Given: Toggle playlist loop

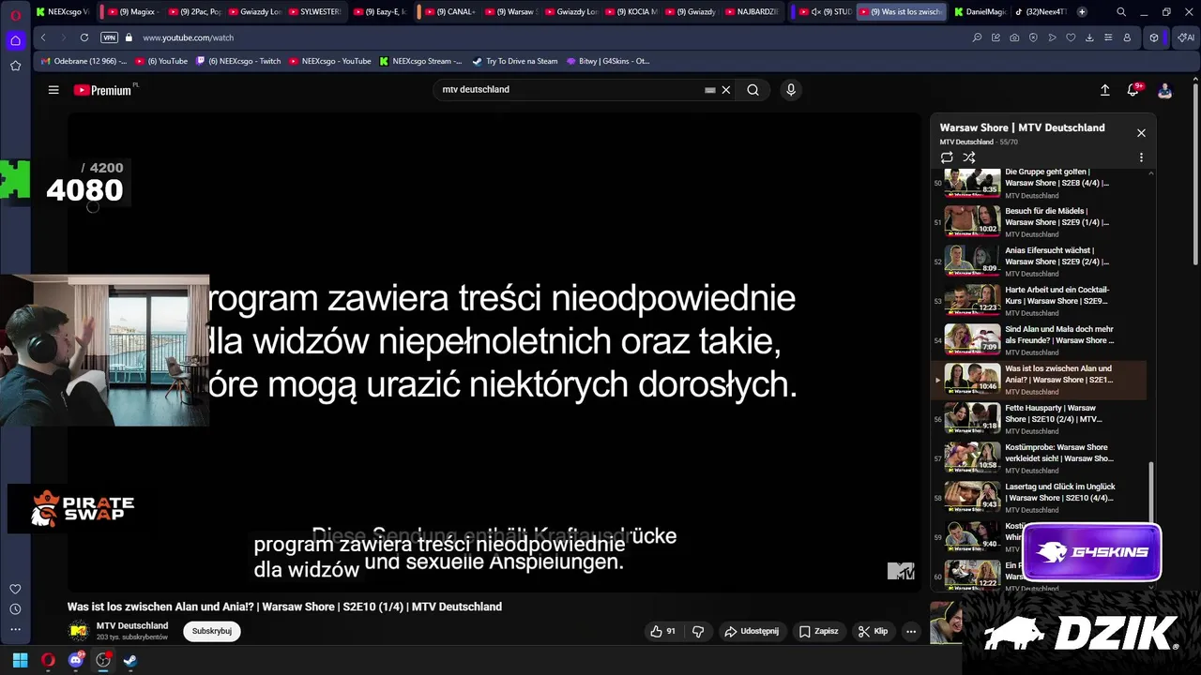Looking at the screenshot, I should pos(947,157).
